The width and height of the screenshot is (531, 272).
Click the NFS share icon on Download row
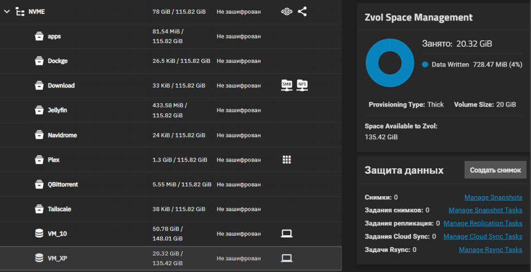click(x=302, y=85)
